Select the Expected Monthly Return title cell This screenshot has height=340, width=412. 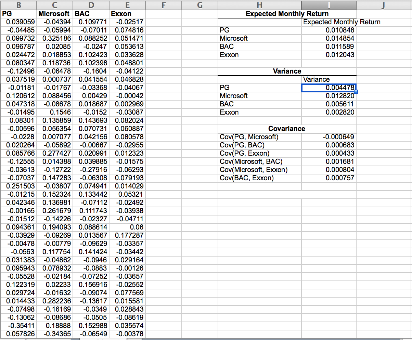coord(287,14)
